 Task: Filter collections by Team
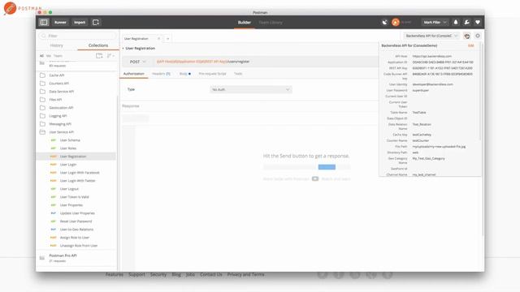[x=58, y=56]
